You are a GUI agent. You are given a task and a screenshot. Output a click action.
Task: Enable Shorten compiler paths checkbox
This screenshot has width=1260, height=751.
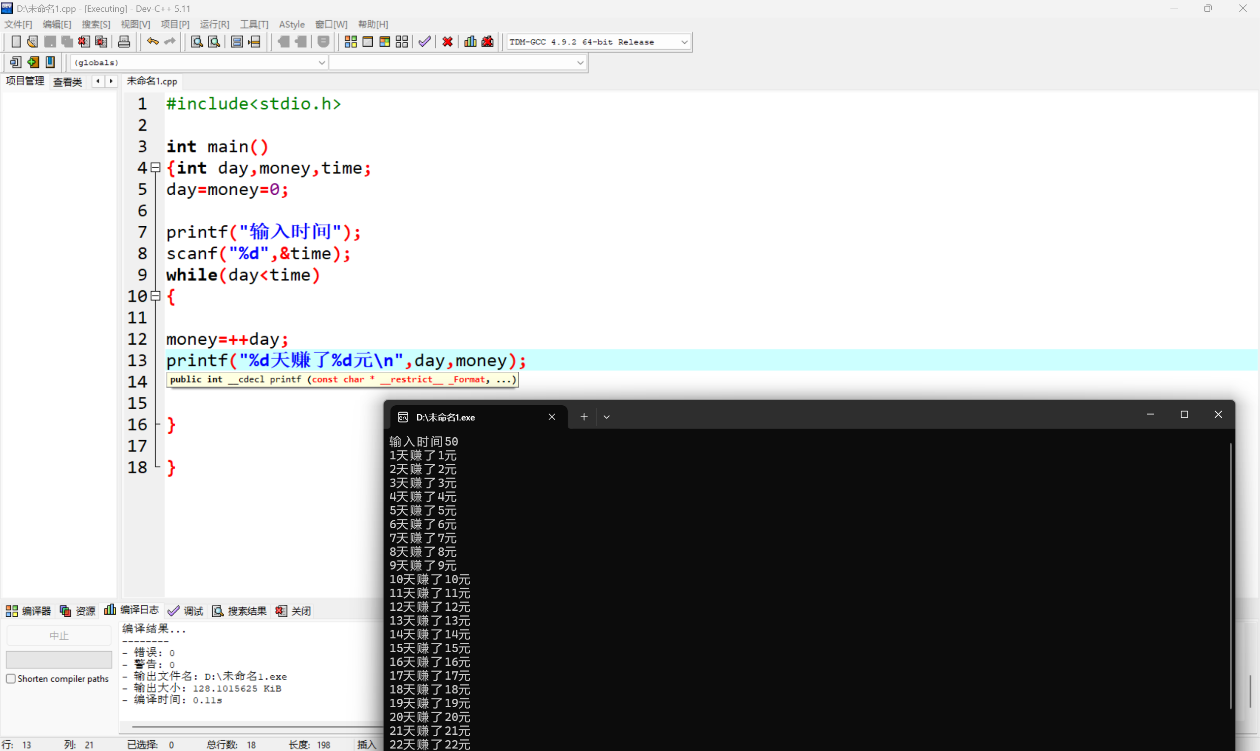pos(11,679)
